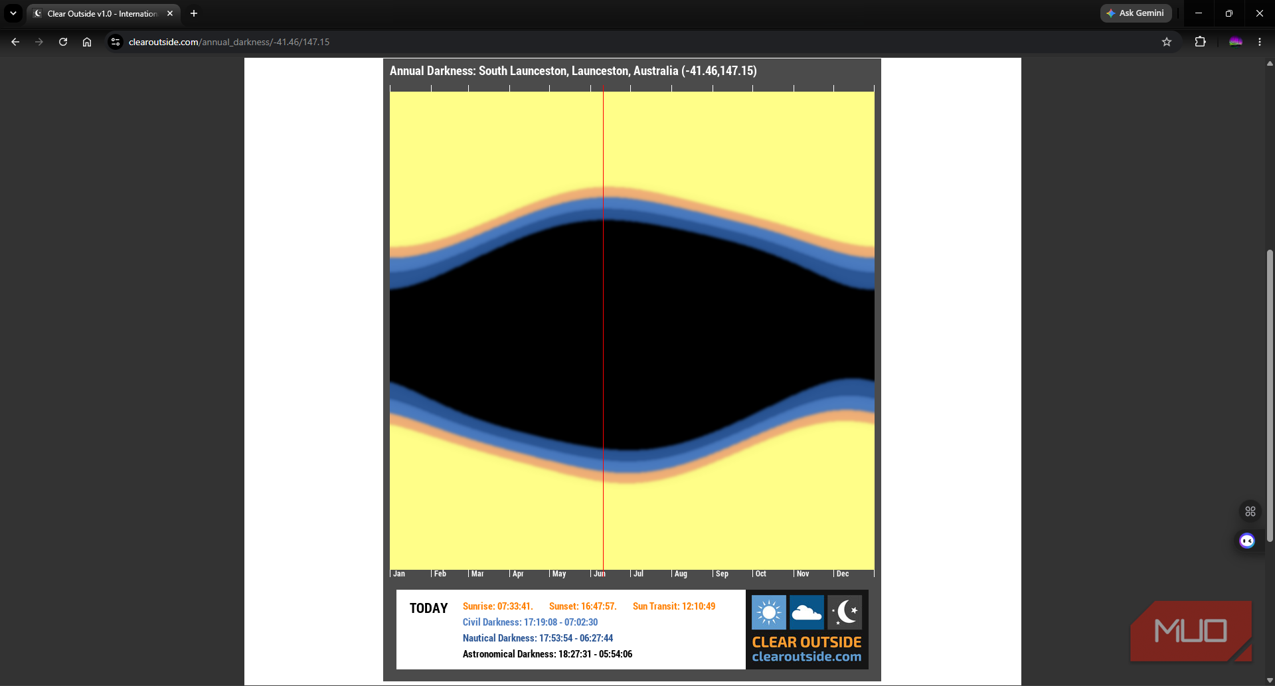Open the extensions puzzle icon
The height and width of the screenshot is (686, 1275).
(x=1200, y=42)
